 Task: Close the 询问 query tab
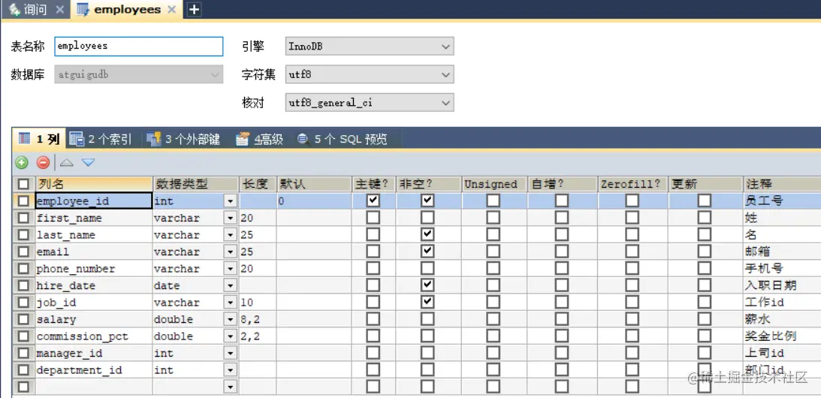pyautogui.click(x=59, y=10)
